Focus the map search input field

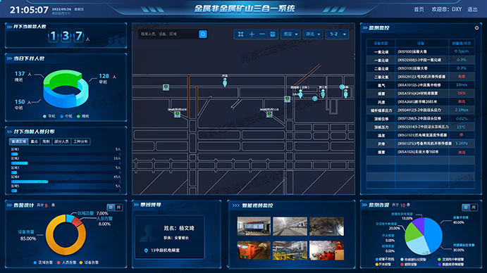tap(168, 34)
